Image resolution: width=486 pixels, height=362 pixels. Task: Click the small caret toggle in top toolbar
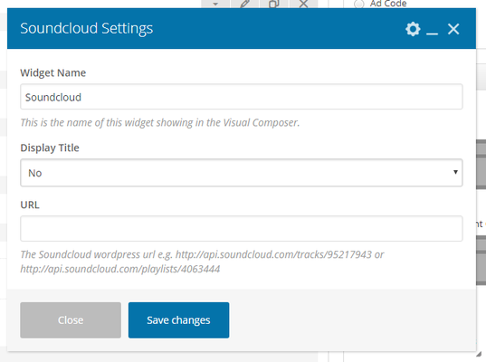[x=215, y=4]
